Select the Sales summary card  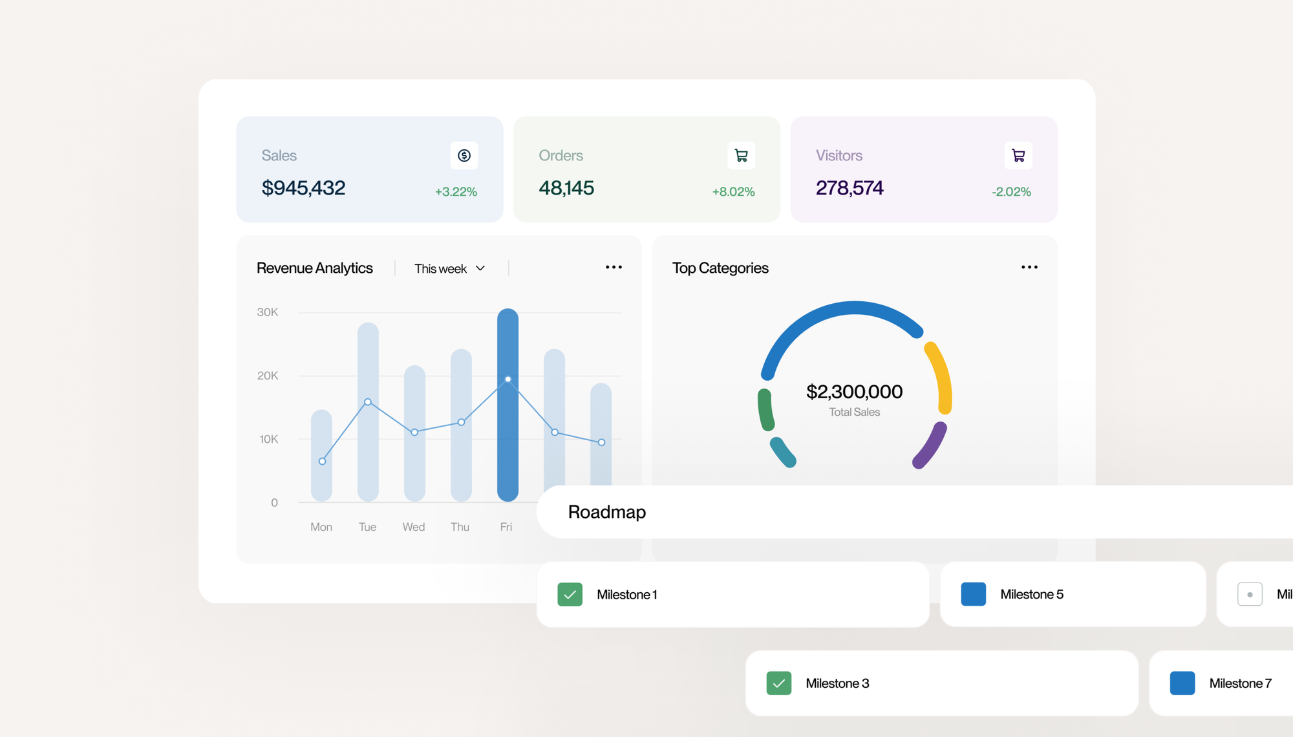pyautogui.click(x=370, y=169)
